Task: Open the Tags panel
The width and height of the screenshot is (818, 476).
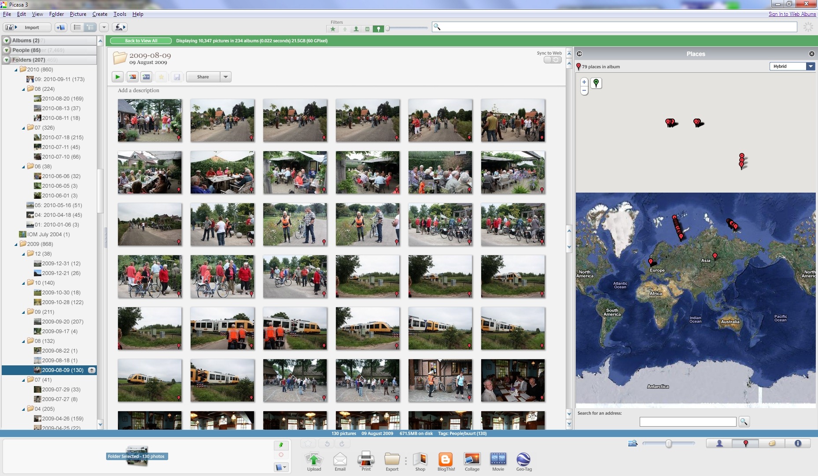Action: point(772,443)
